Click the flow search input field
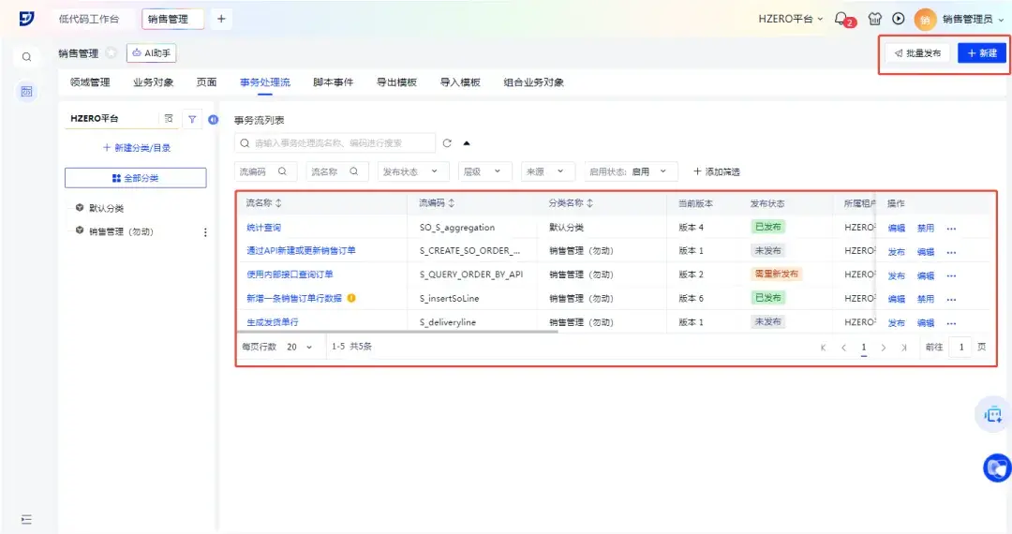 [x=337, y=143]
